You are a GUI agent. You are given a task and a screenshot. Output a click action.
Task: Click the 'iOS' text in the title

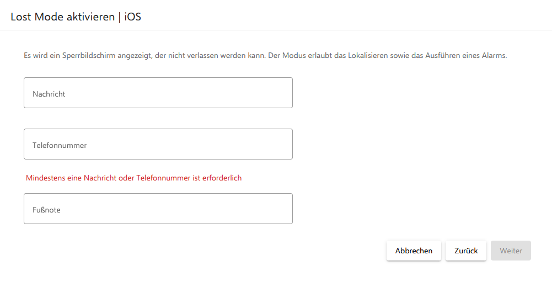133,17
